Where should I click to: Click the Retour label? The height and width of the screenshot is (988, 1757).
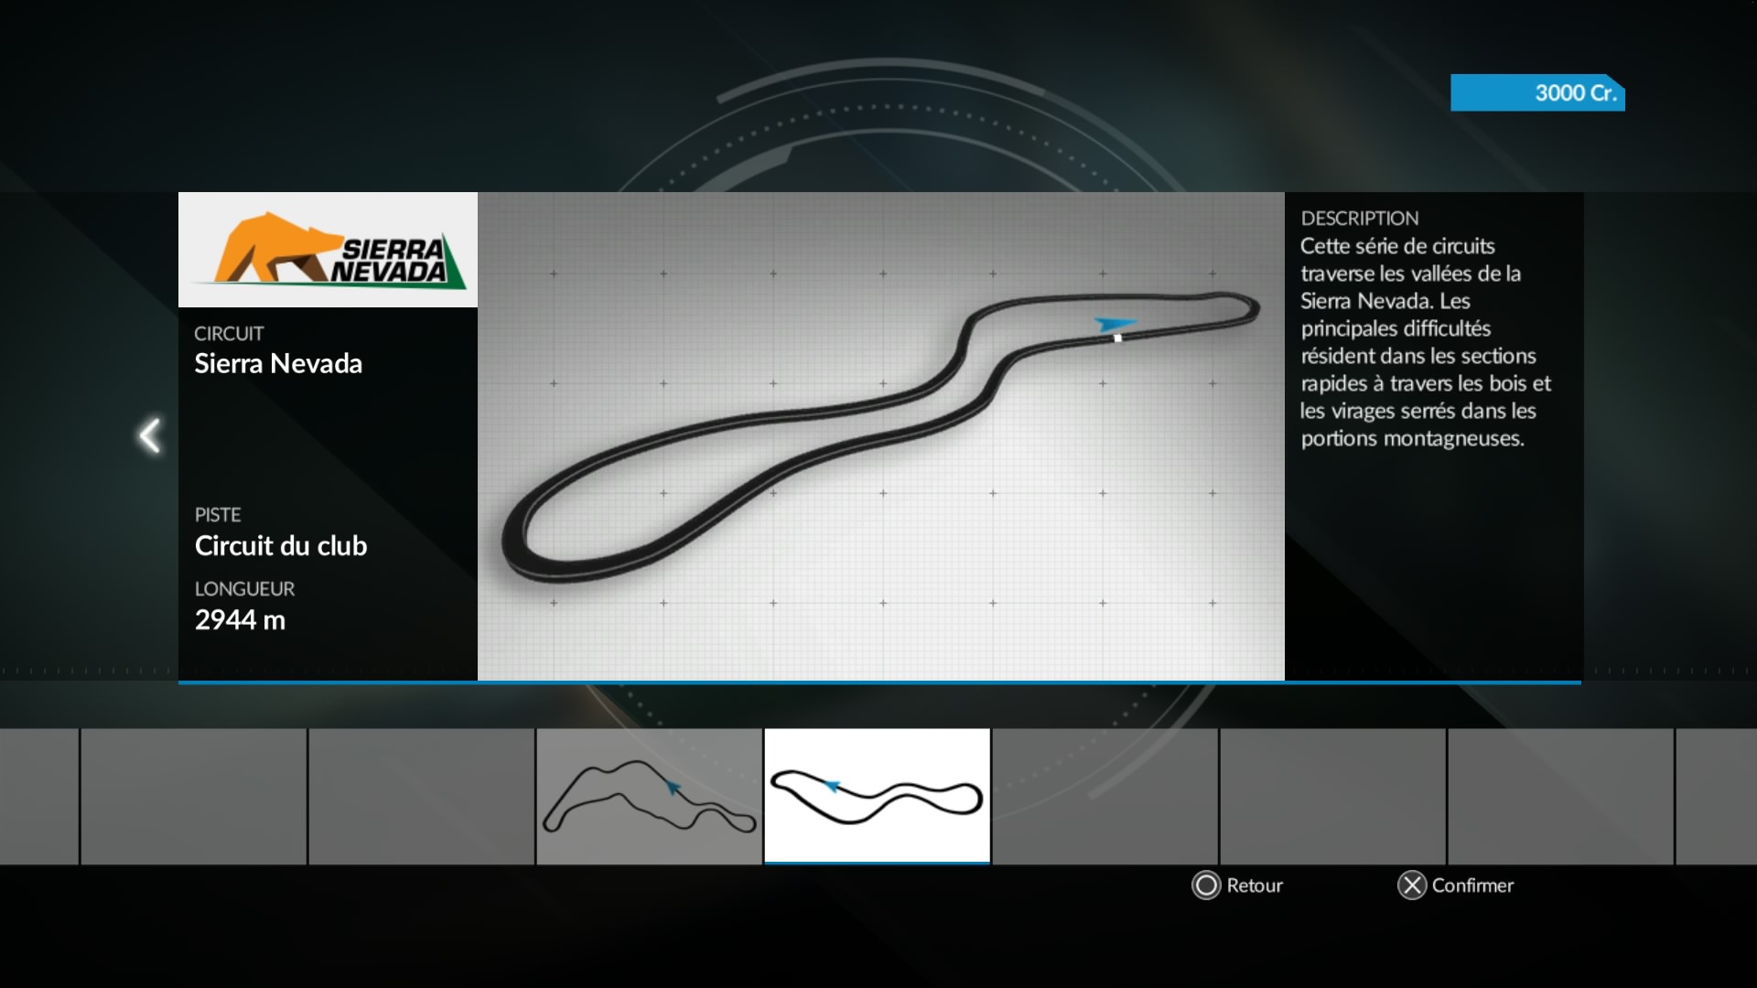(x=1254, y=886)
